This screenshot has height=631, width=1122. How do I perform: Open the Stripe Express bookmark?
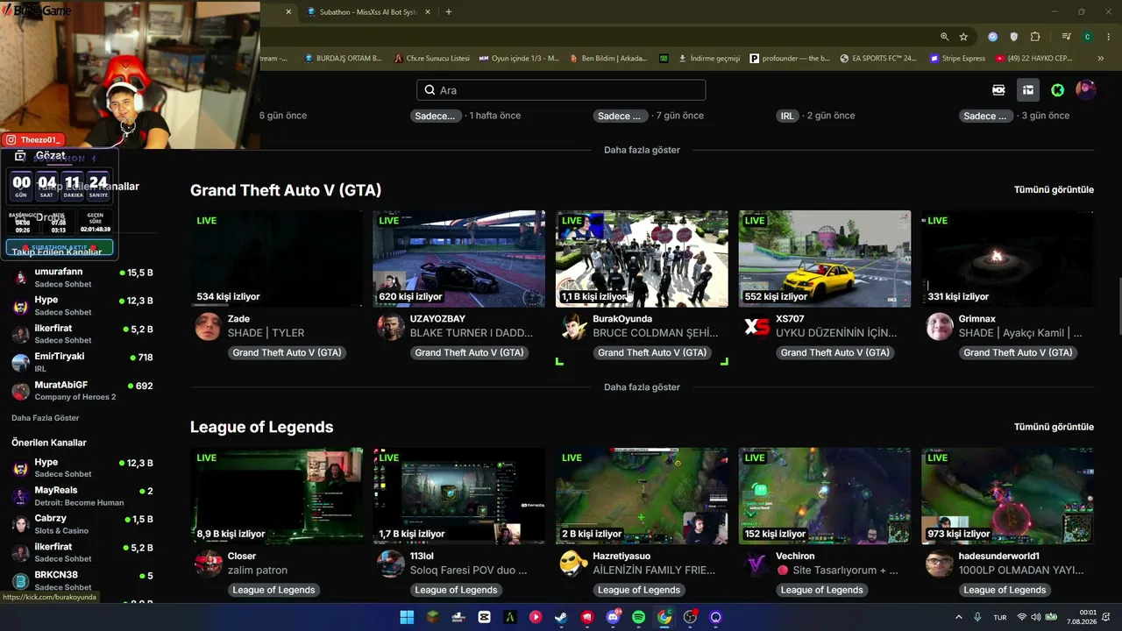tap(957, 59)
